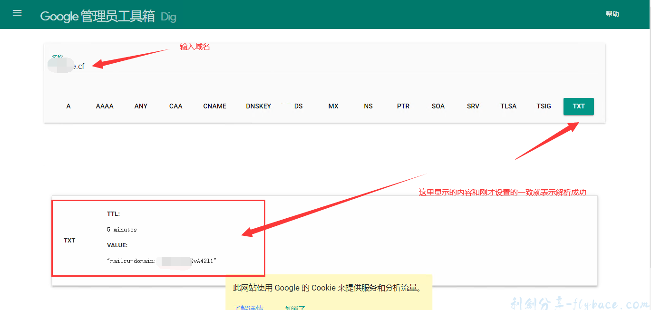Viewport: 651px width, 310px height.
Task: Select the AAAA record type
Action: click(x=104, y=106)
